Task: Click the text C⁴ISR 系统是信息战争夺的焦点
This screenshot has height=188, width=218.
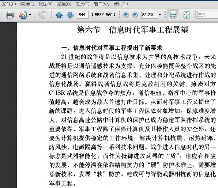Action: click(90, 93)
